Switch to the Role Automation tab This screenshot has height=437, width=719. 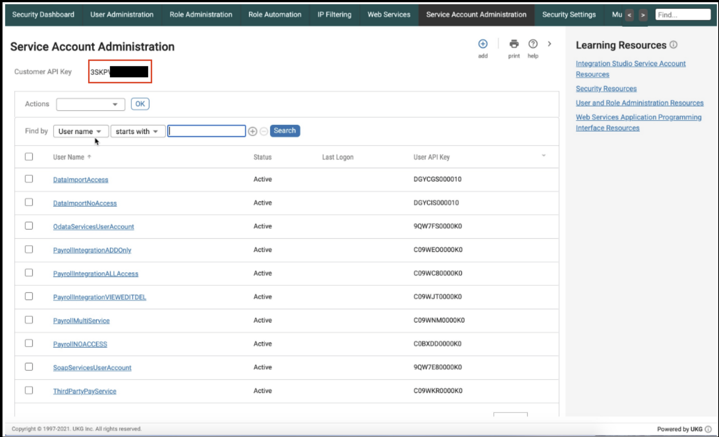tap(275, 15)
